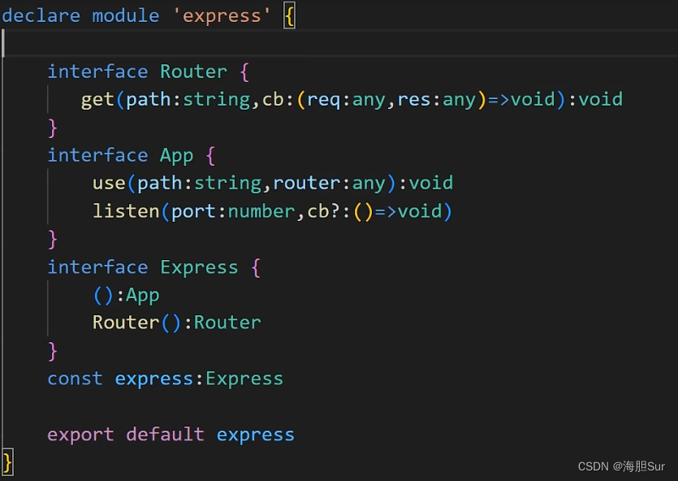Click the 'interface' keyword before Express

pyautogui.click(x=97, y=266)
